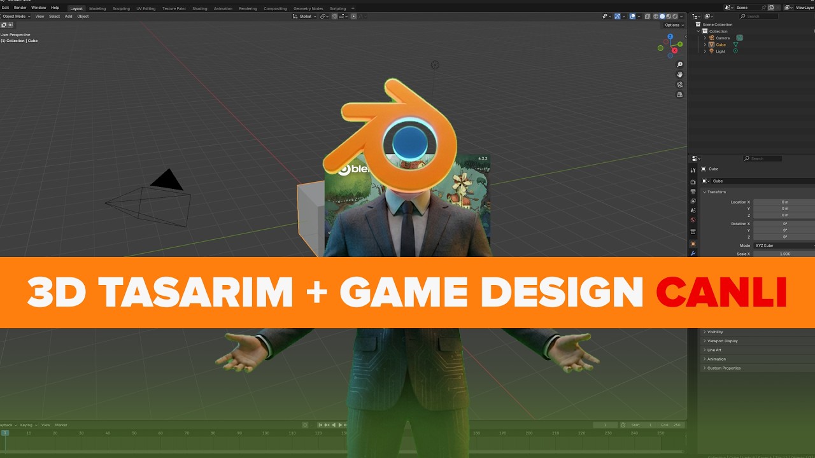This screenshot has height=458, width=815.
Task: Open the Window menu
Action: pyautogui.click(x=38, y=8)
